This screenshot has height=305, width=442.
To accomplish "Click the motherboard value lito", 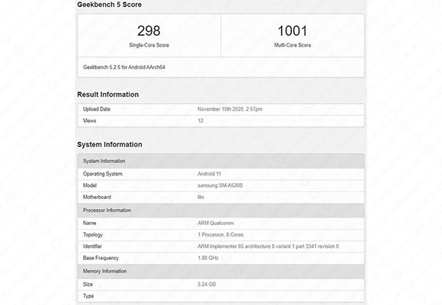I will click(x=200, y=197).
